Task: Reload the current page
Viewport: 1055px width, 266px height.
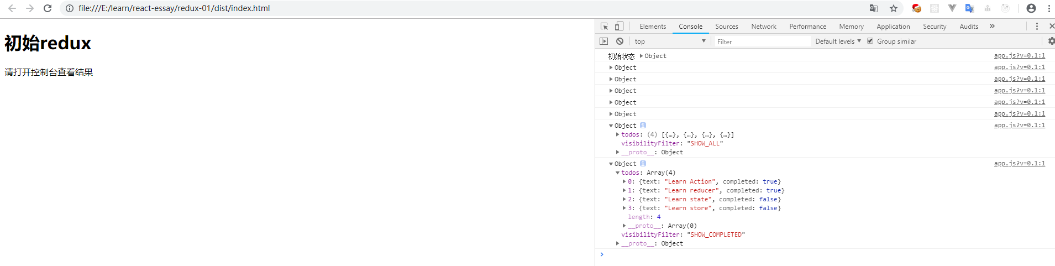Action: pos(48,8)
